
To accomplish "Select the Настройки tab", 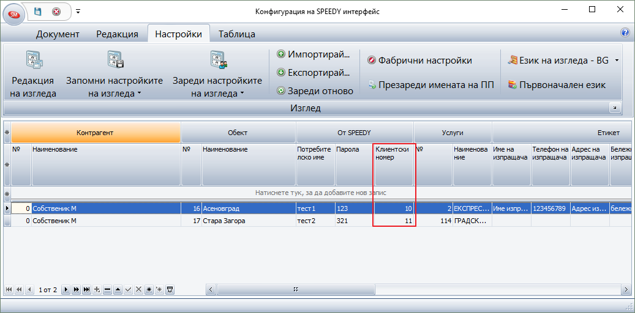I will tap(179, 34).
